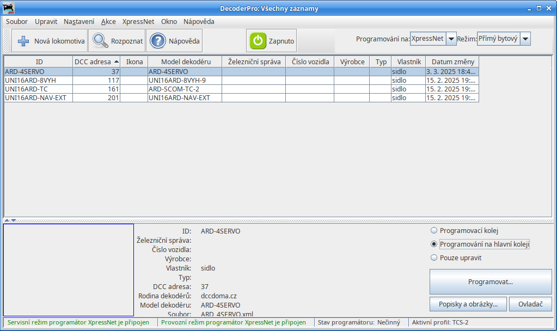This screenshot has width=557, height=331.
Task: Open the Soubor menu
Action: click(17, 22)
